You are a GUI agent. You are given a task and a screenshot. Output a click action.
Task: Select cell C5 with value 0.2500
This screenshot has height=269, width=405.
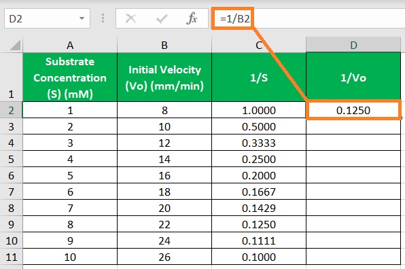259,159
